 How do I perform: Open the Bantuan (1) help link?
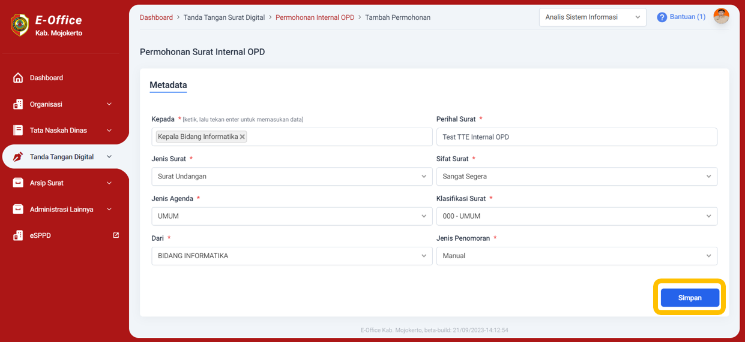pyautogui.click(x=687, y=17)
